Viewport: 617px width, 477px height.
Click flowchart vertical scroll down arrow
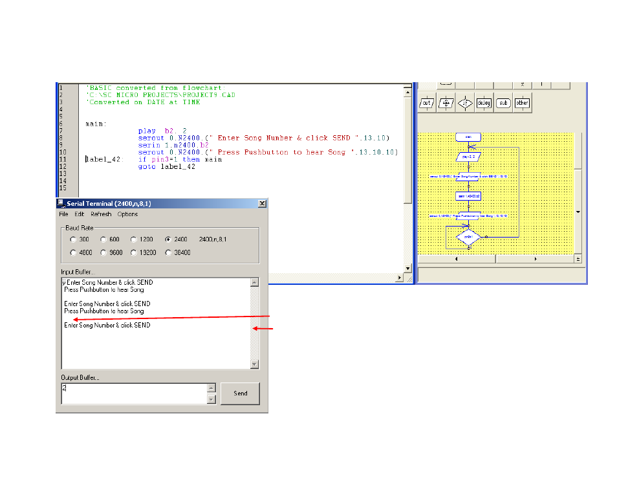pos(578,212)
